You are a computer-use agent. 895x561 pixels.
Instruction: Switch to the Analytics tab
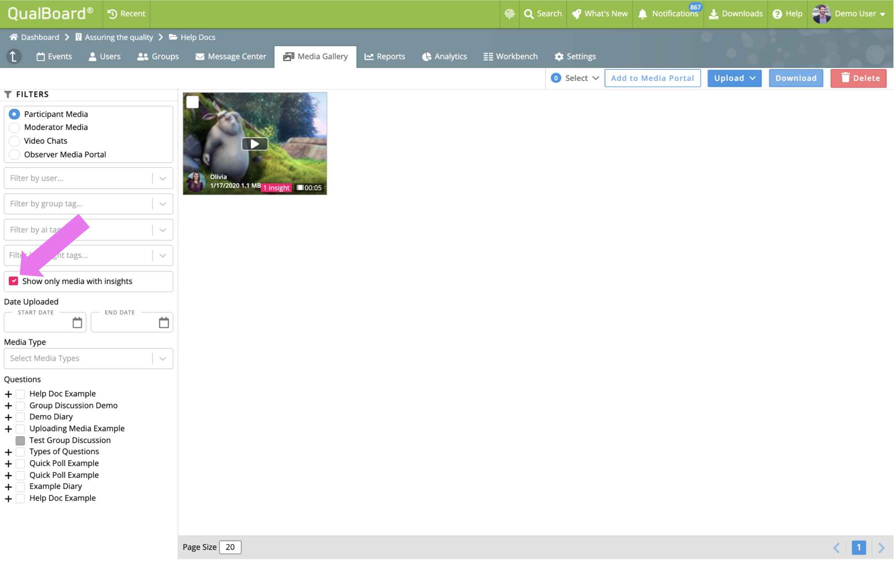[444, 56]
